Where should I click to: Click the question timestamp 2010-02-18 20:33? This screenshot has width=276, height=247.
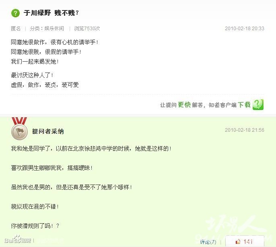[x=245, y=28]
